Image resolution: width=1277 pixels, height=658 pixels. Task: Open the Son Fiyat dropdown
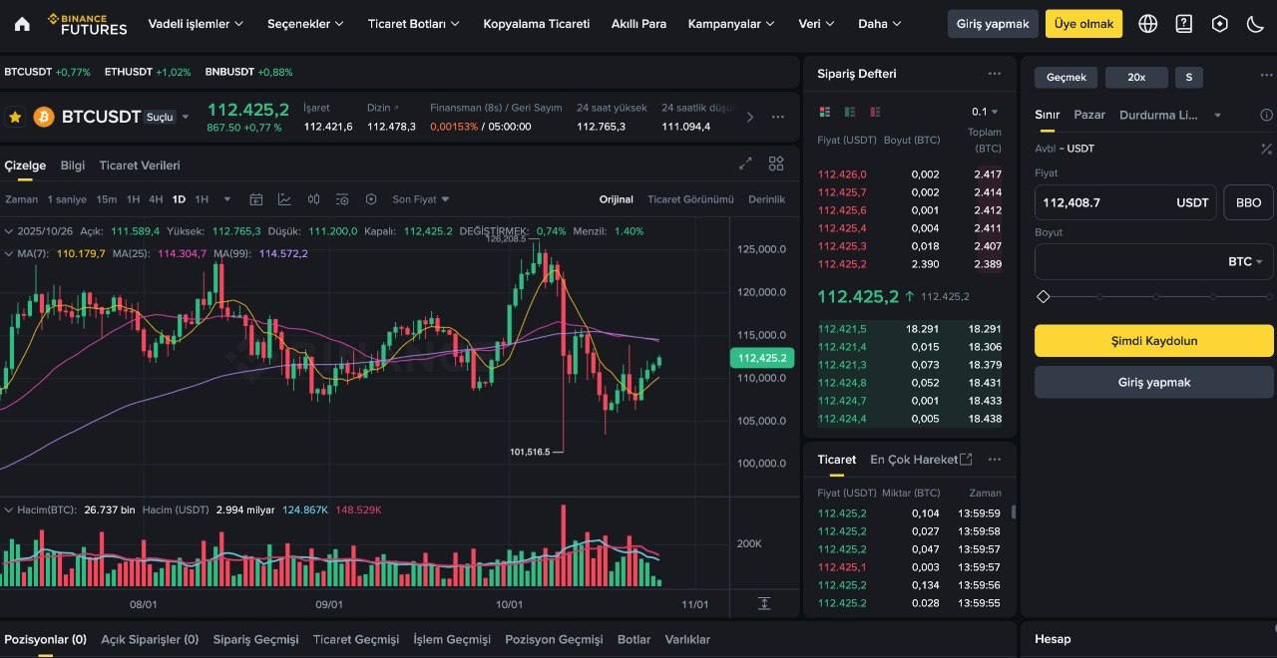click(x=419, y=199)
